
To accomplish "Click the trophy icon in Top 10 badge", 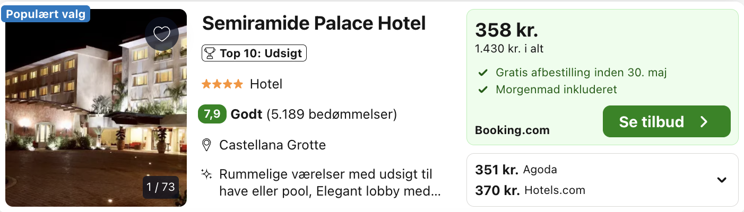I will point(210,53).
